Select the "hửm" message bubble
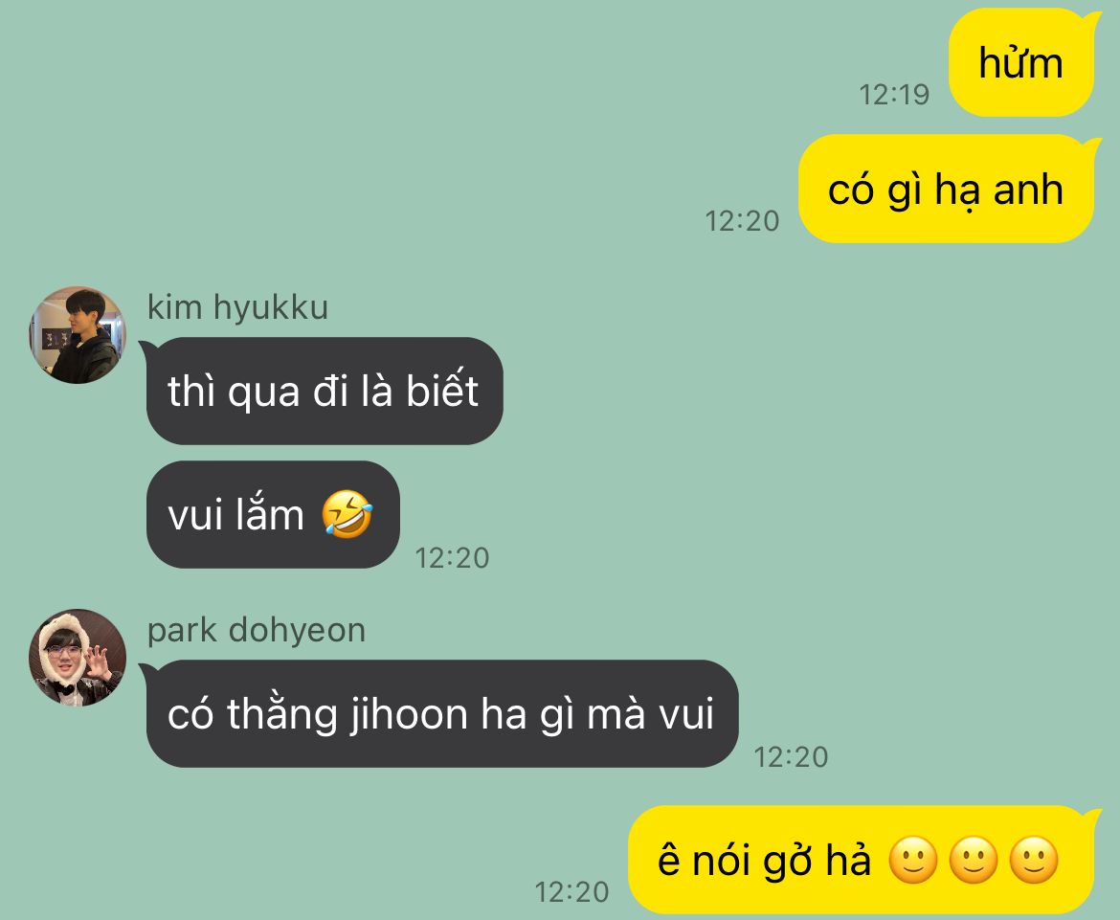The height and width of the screenshot is (920, 1120). [1021, 63]
